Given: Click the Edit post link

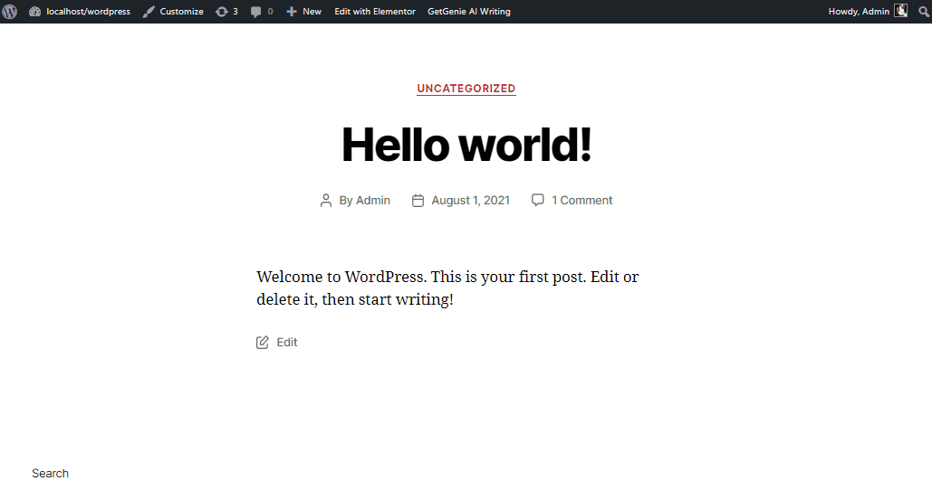Looking at the screenshot, I should tap(287, 343).
